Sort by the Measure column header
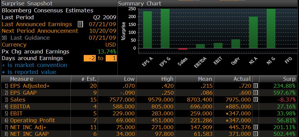 coord(40,79)
